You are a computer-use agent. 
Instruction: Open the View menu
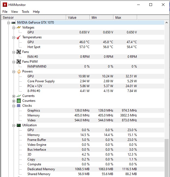point(14,12)
